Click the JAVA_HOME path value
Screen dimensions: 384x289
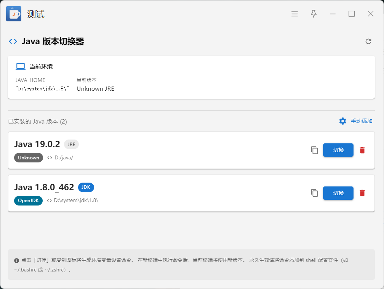[x=42, y=89]
